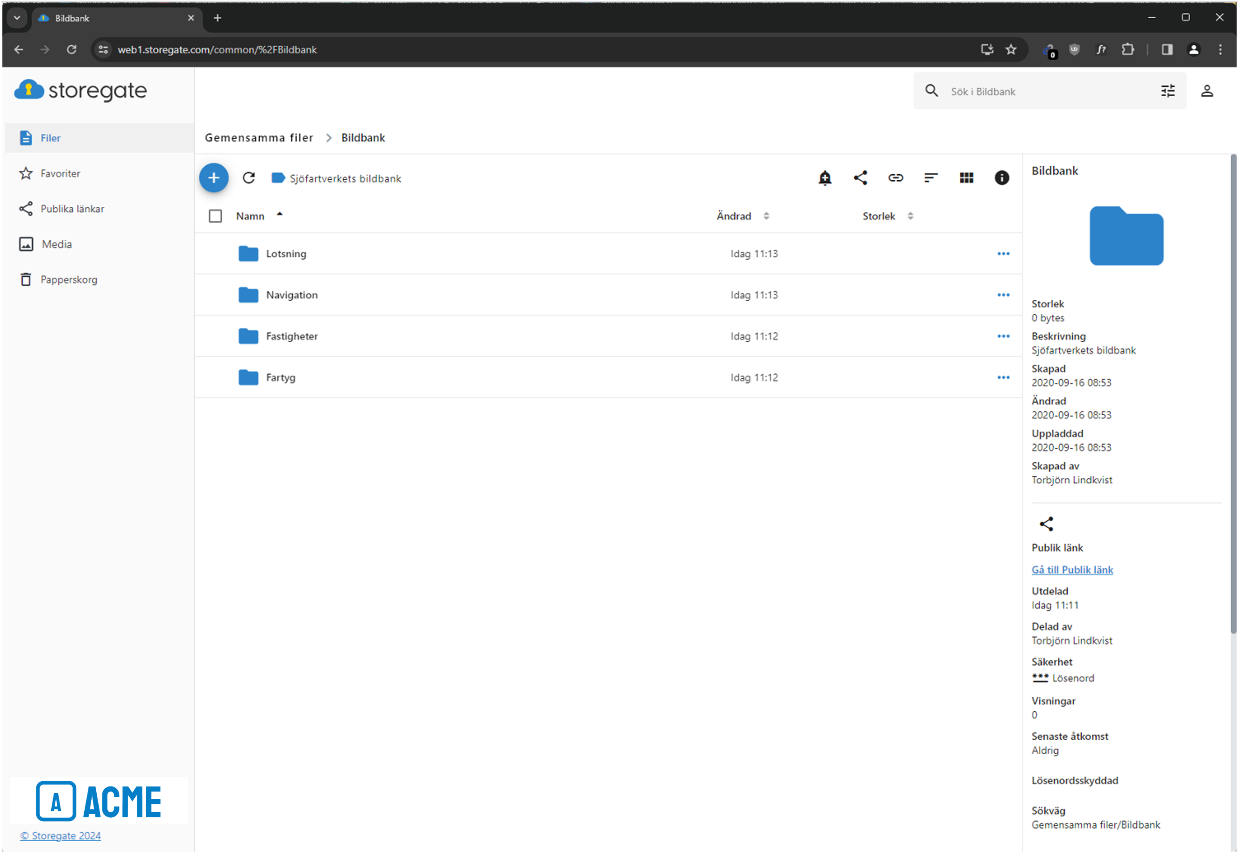Sort by Ändrad column arrows
1239x852 pixels.
pyautogui.click(x=766, y=216)
